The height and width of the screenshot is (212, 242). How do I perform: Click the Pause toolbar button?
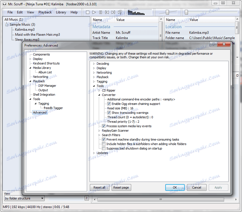click(100, 12)
